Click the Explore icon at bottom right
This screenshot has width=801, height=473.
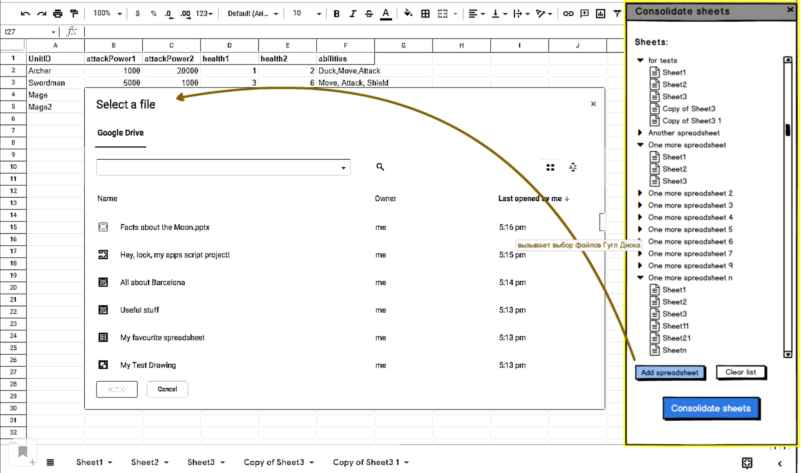coord(747,463)
